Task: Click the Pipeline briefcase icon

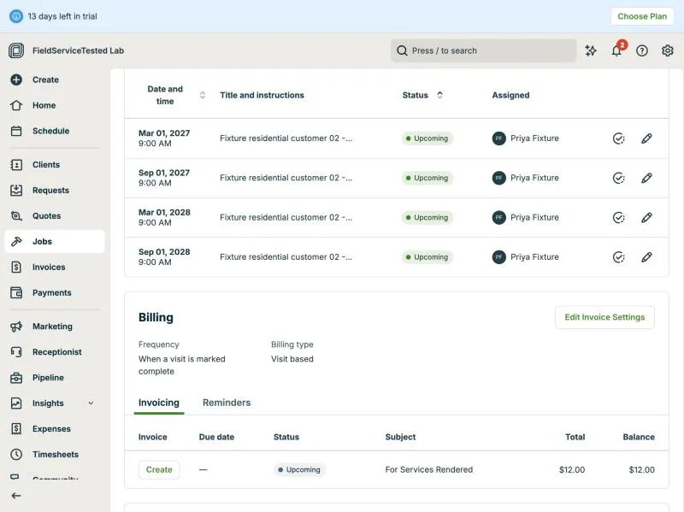Action: (x=16, y=378)
